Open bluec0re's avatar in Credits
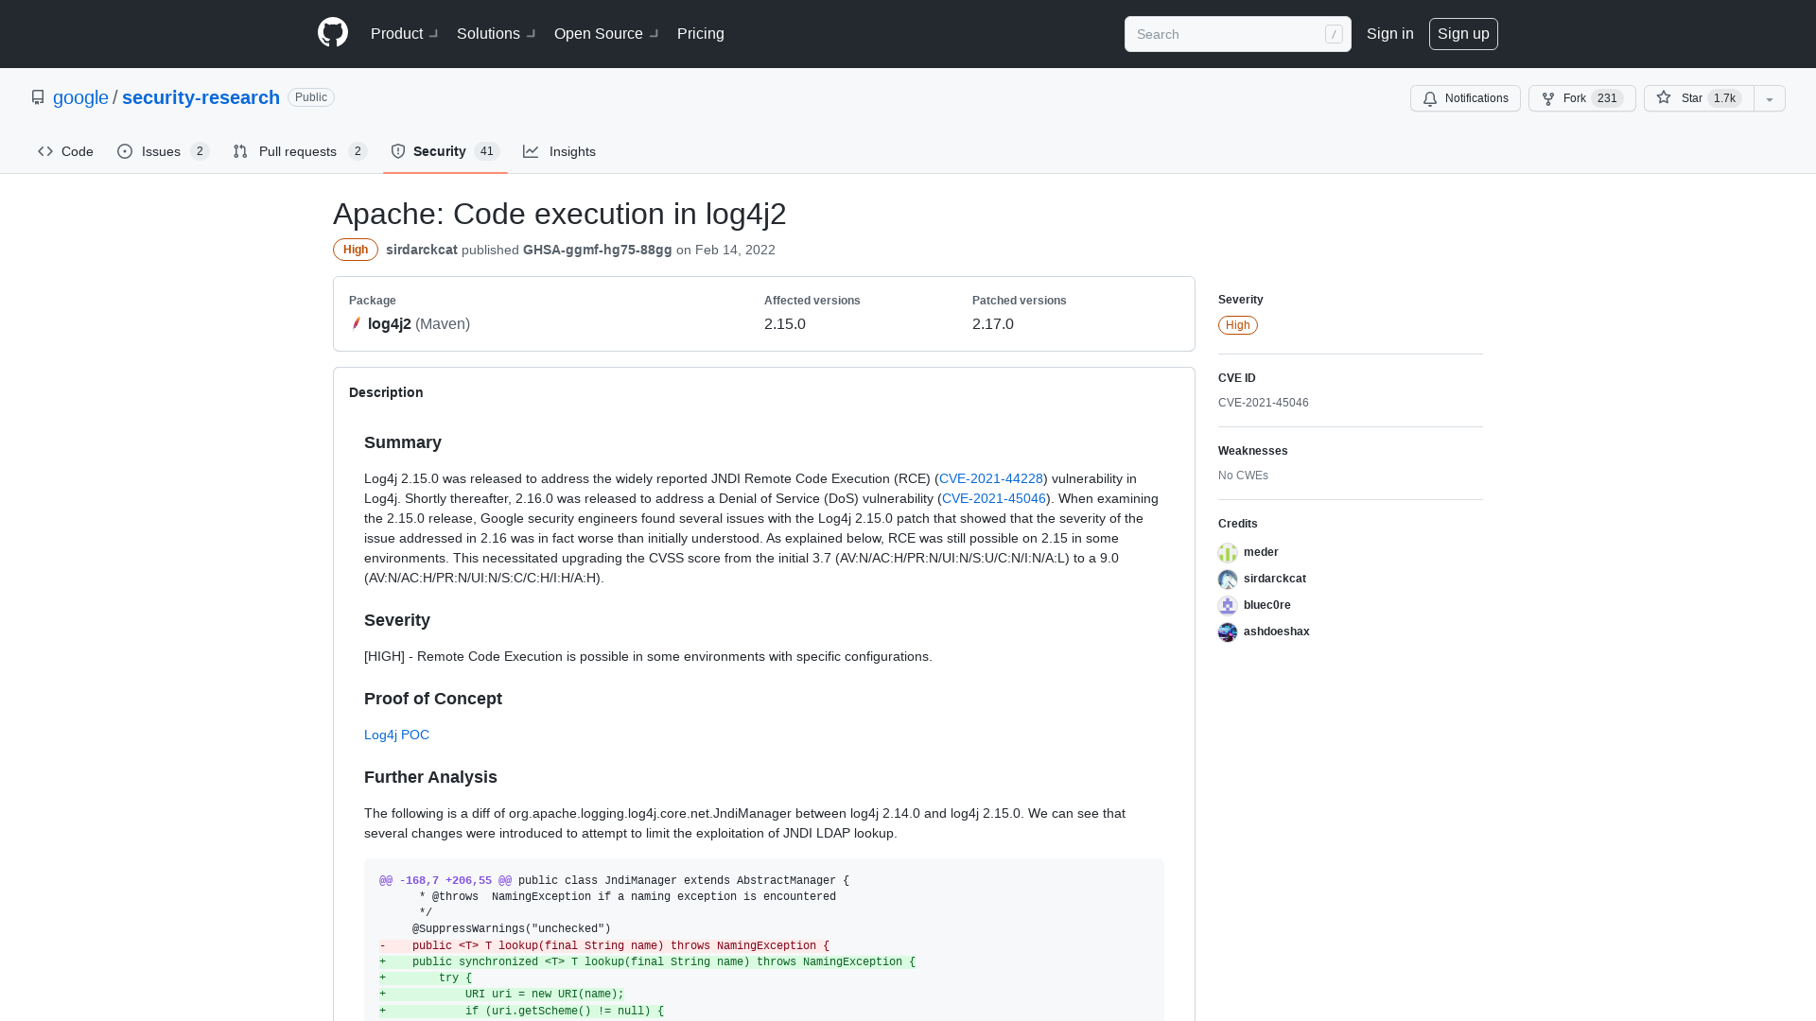1816x1021 pixels. [x=1228, y=605]
